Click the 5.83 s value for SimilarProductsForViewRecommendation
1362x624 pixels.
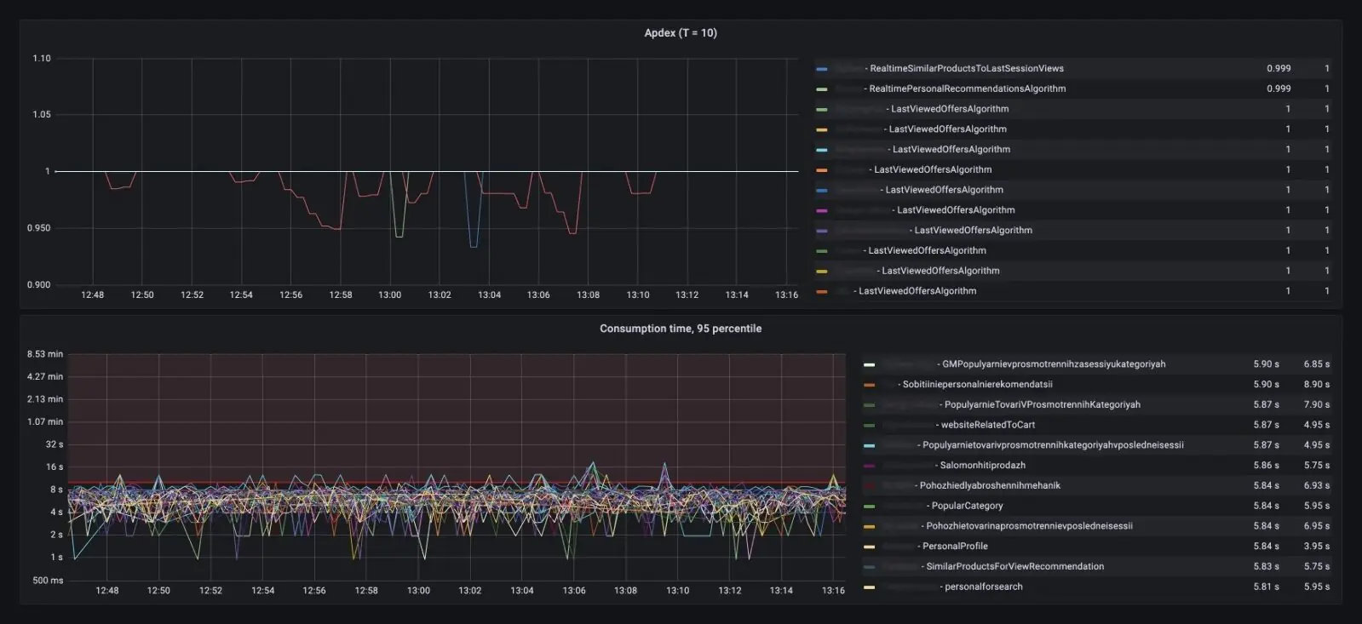coord(1266,567)
